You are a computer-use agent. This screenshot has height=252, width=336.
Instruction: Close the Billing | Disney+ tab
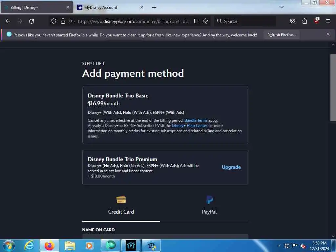[x=68, y=7]
